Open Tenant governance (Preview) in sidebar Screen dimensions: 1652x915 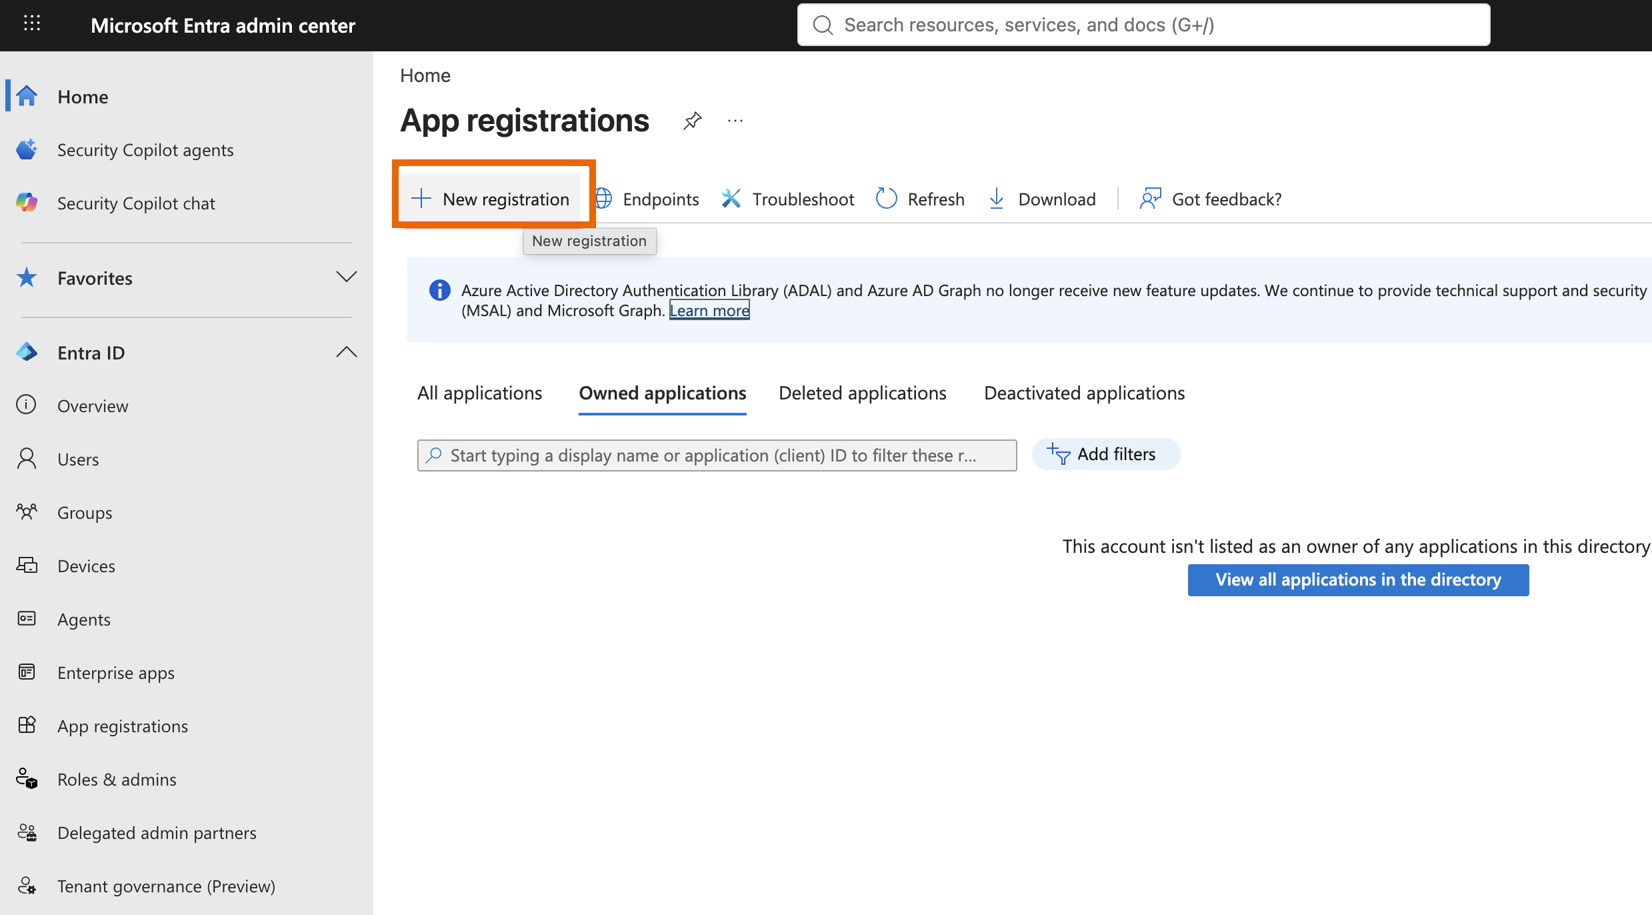coord(166,886)
